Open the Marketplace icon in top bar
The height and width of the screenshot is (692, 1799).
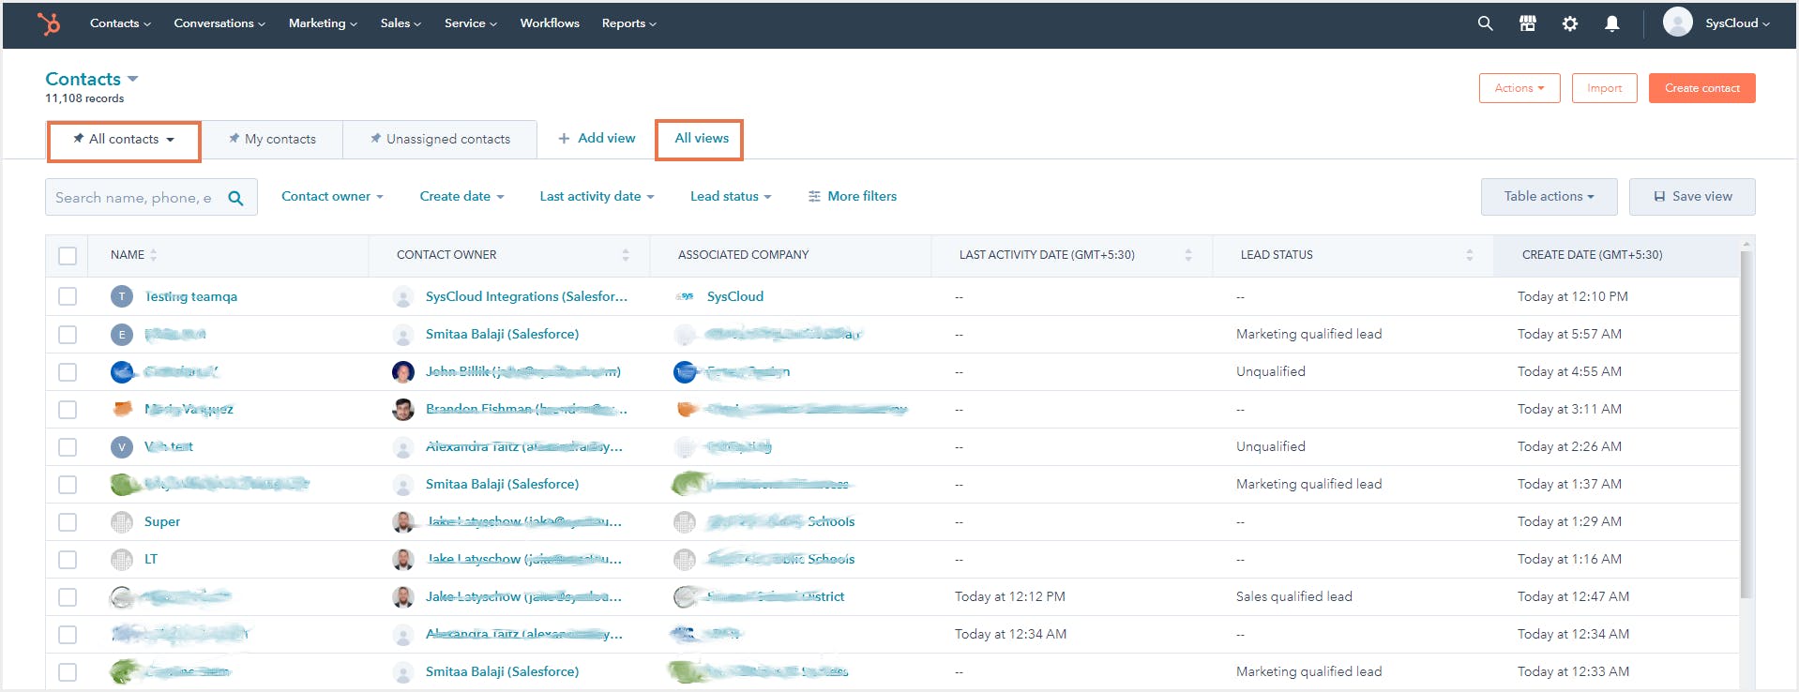(x=1527, y=23)
